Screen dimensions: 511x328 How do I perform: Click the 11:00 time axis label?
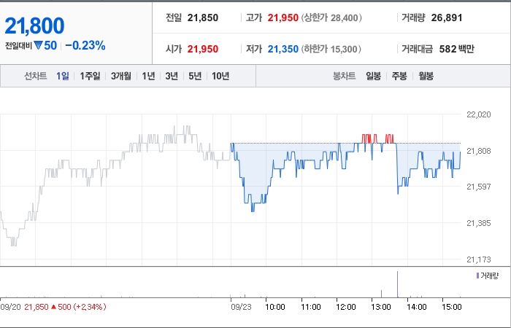tap(310, 307)
